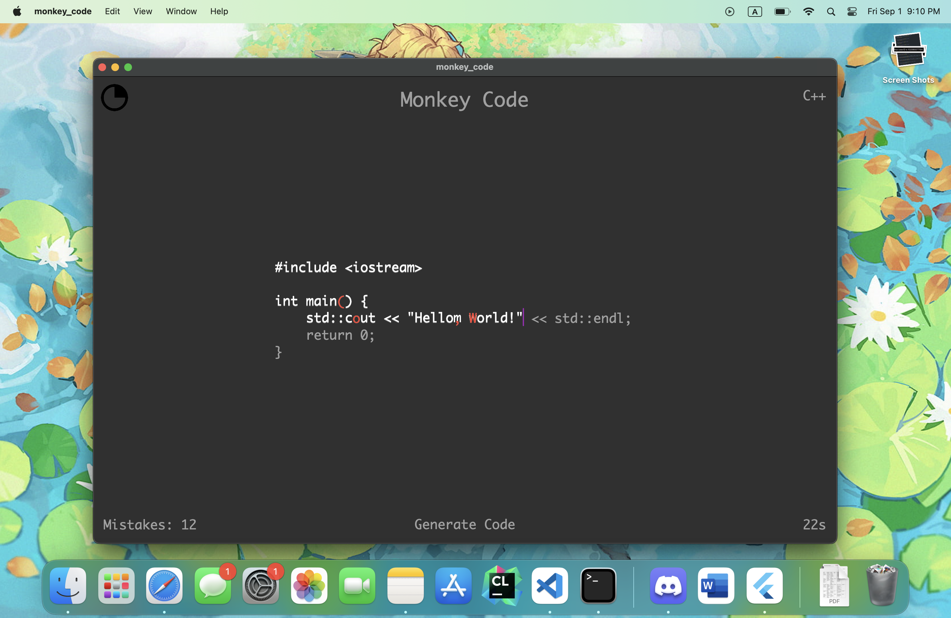
Task: Click the "int main() {" code line
Action: point(321,301)
